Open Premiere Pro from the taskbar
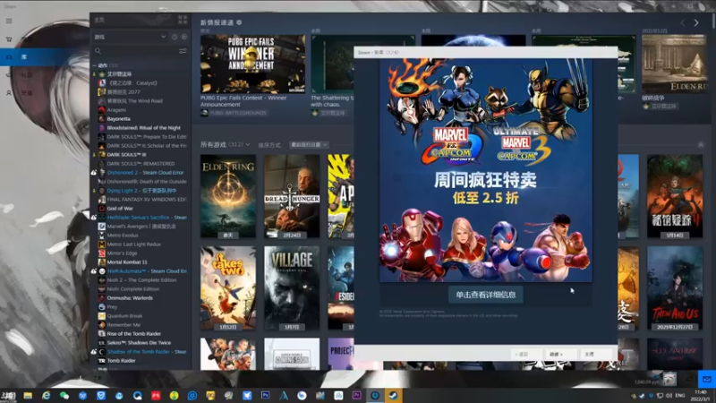Image resolution: width=716 pixels, height=403 pixels. pyautogui.click(x=356, y=395)
